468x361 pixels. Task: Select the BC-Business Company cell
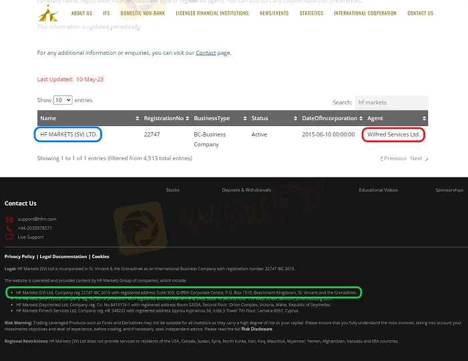click(210, 139)
